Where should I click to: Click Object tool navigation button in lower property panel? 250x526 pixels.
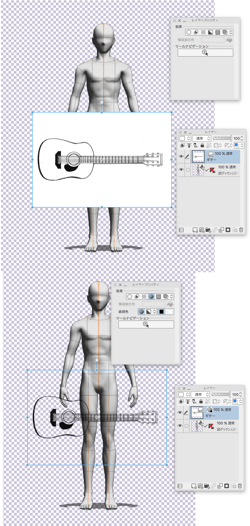(146, 324)
